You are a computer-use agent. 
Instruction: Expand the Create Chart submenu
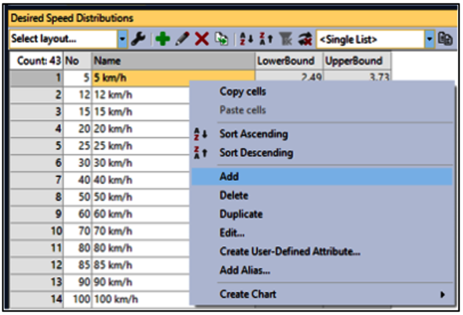pyautogui.click(x=443, y=294)
